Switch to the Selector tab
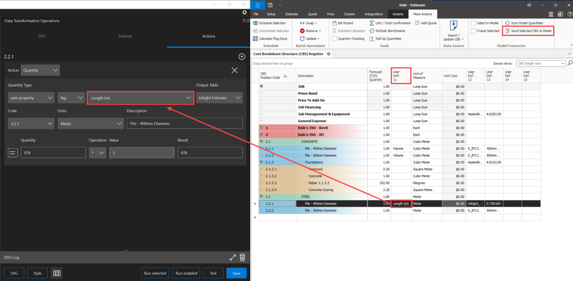The image size is (573, 281). click(x=125, y=36)
